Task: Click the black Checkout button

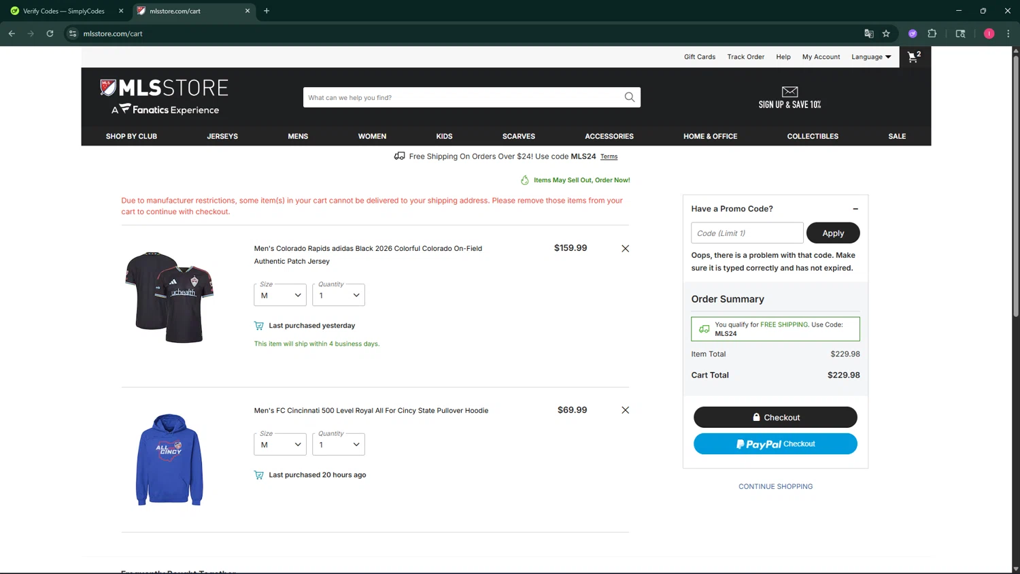Action: [x=775, y=417]
